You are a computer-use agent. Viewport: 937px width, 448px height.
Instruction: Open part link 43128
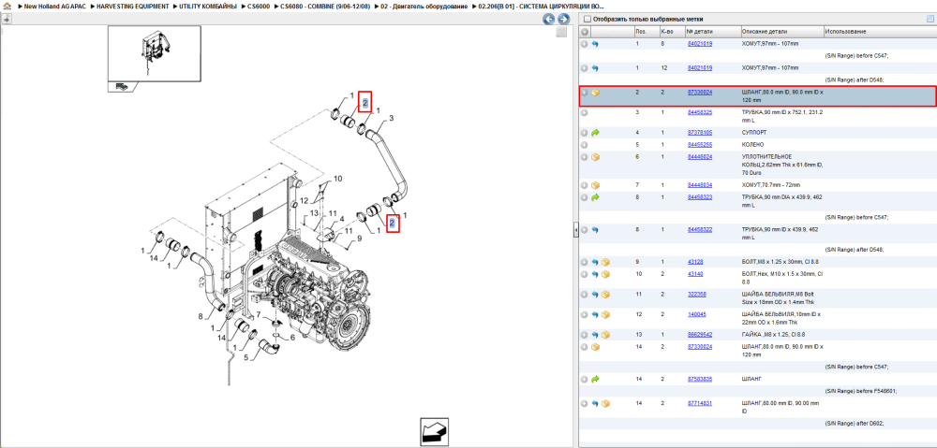tap(695, 262)
